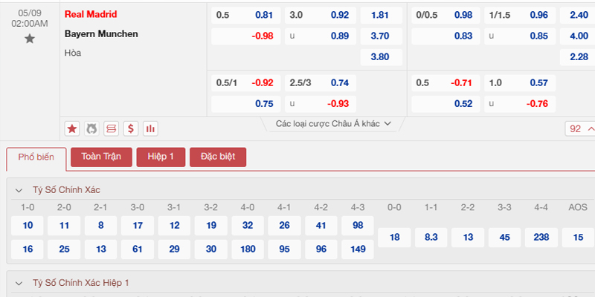The height and width of the screenshot is (297, 595).
Task: Select correct score 3-0 odds 17
Action: [138, 226]
